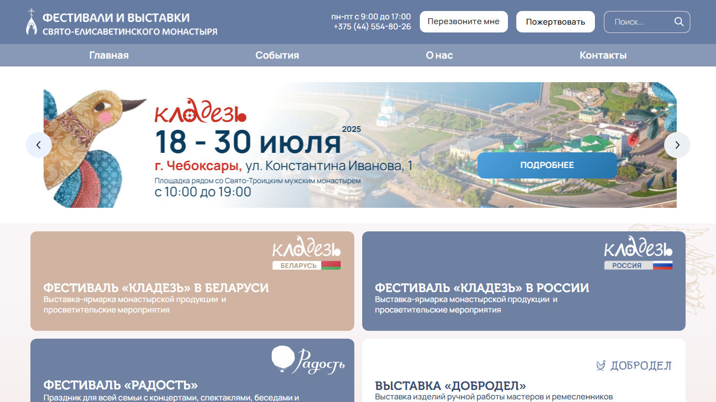Click Выставка изделий ручной работы description
This screenshot has width=716, height=402.
click(x=494, y=397)
